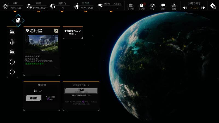Viewport: 219px width, 123px height.
Task: Increase game speed with right arrow
Action: (x=203, y=8)
